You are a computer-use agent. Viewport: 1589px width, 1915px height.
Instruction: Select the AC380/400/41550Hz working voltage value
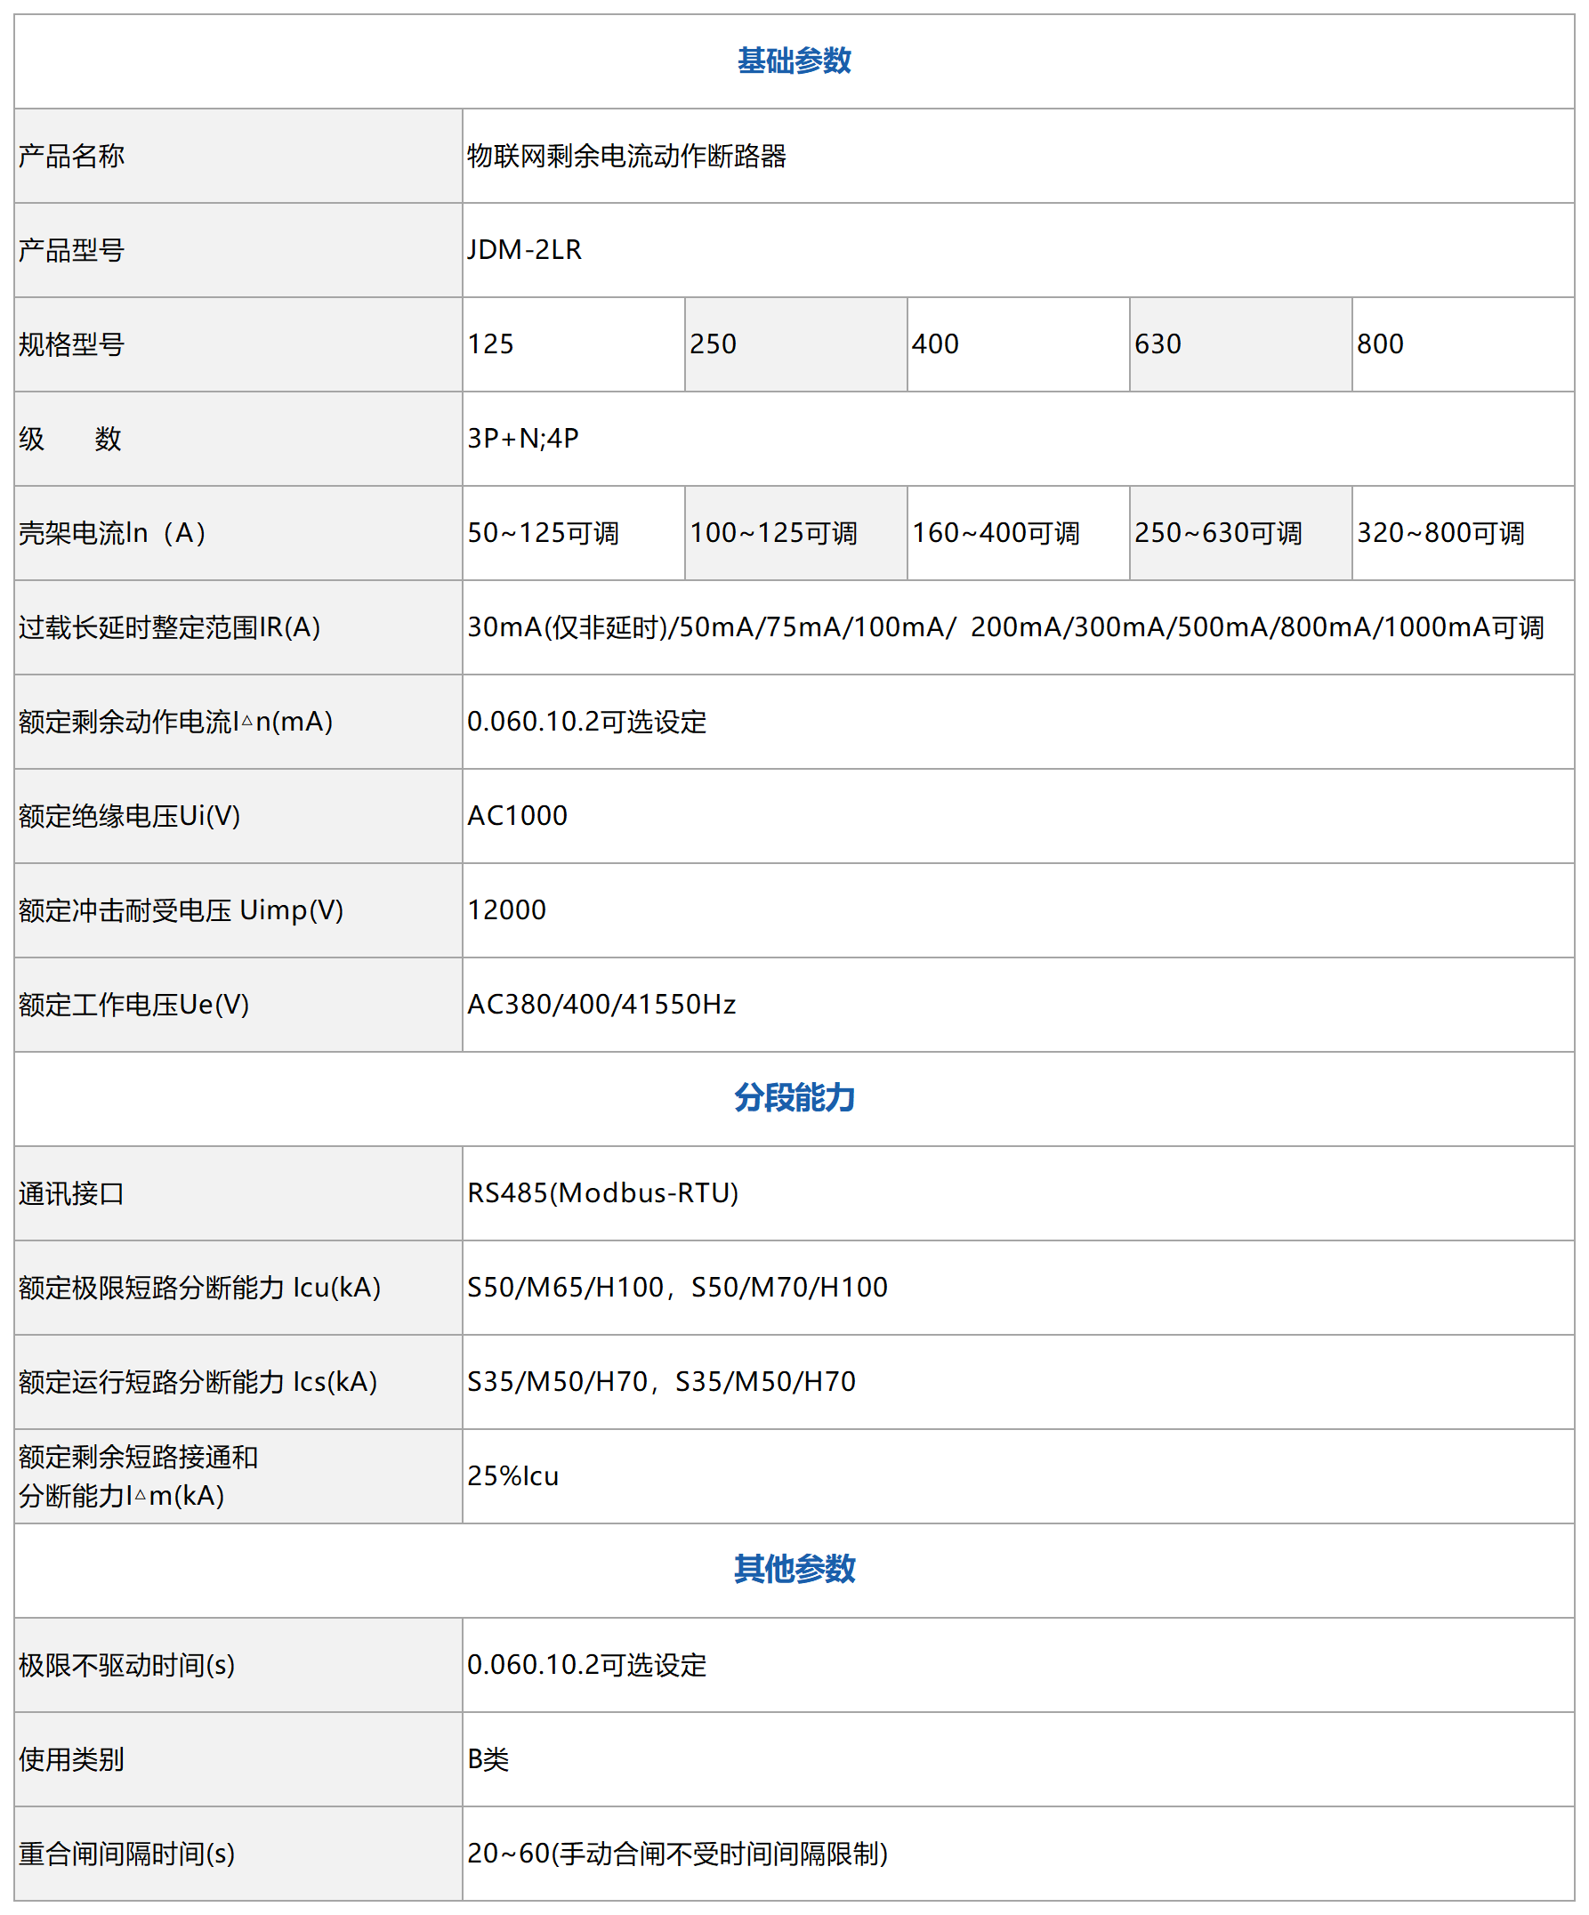[601, 1005]
